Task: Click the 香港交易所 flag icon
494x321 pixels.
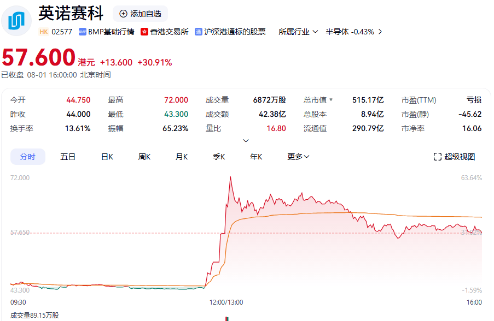Action: tap(144, 32)
